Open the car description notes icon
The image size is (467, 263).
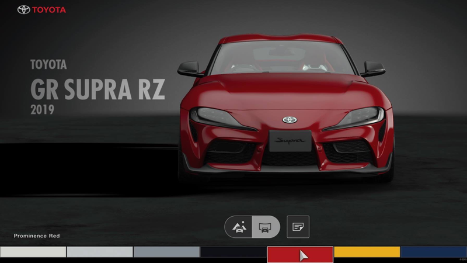(x=298, y=227)
